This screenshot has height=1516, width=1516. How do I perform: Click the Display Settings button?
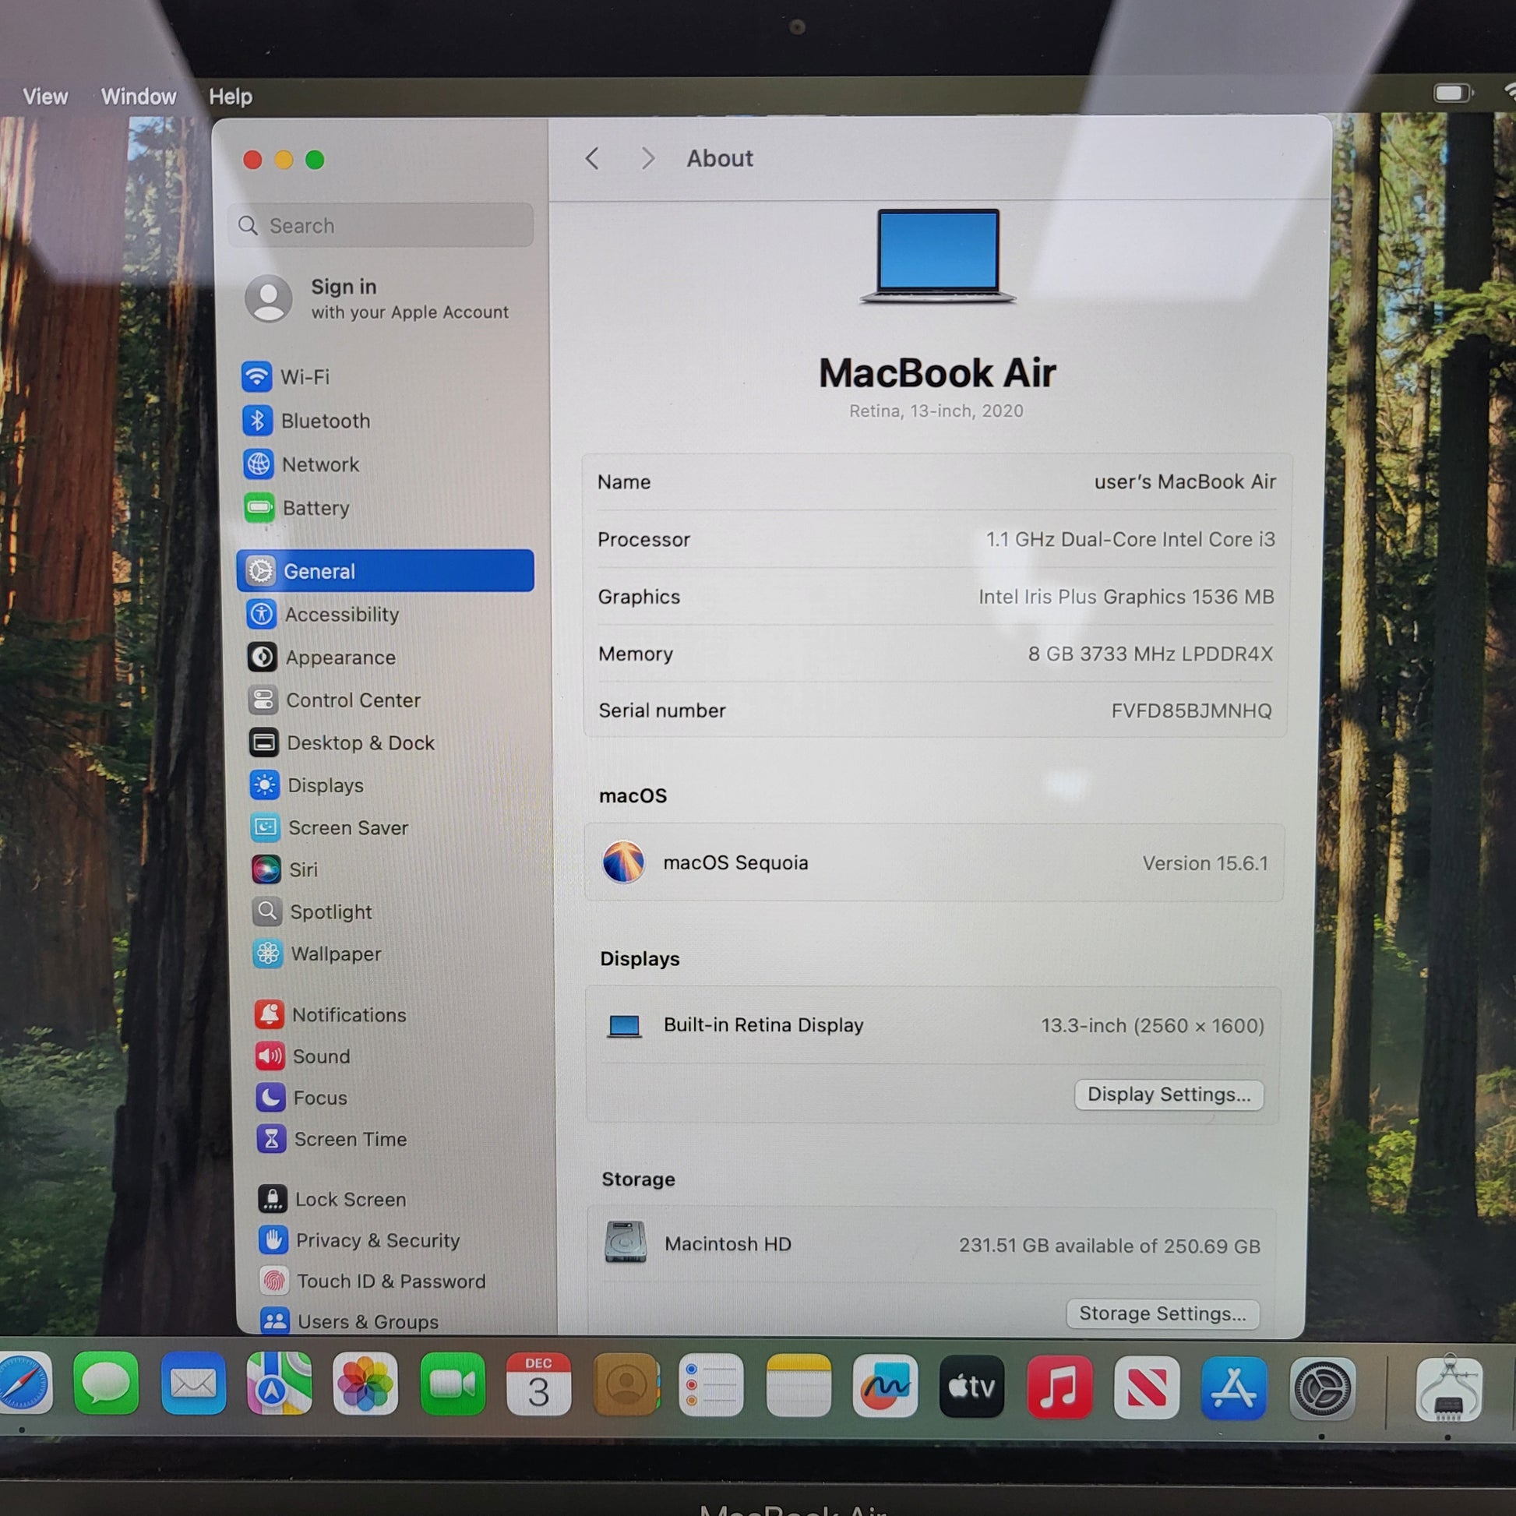click(x=1169, y=1095)
